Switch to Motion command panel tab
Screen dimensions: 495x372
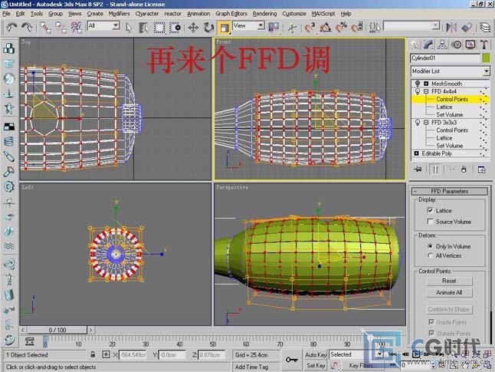(x=457, y=45)
